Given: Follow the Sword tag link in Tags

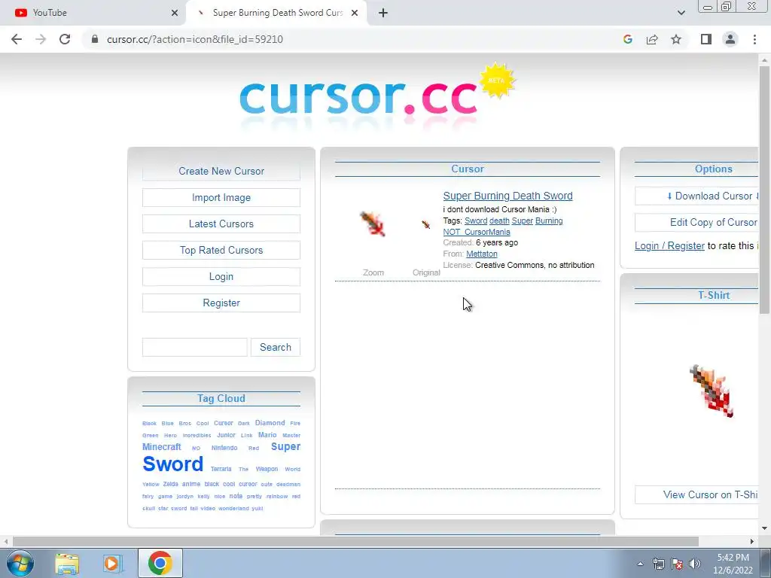Looking at the screenshot, I should [476, 221].
